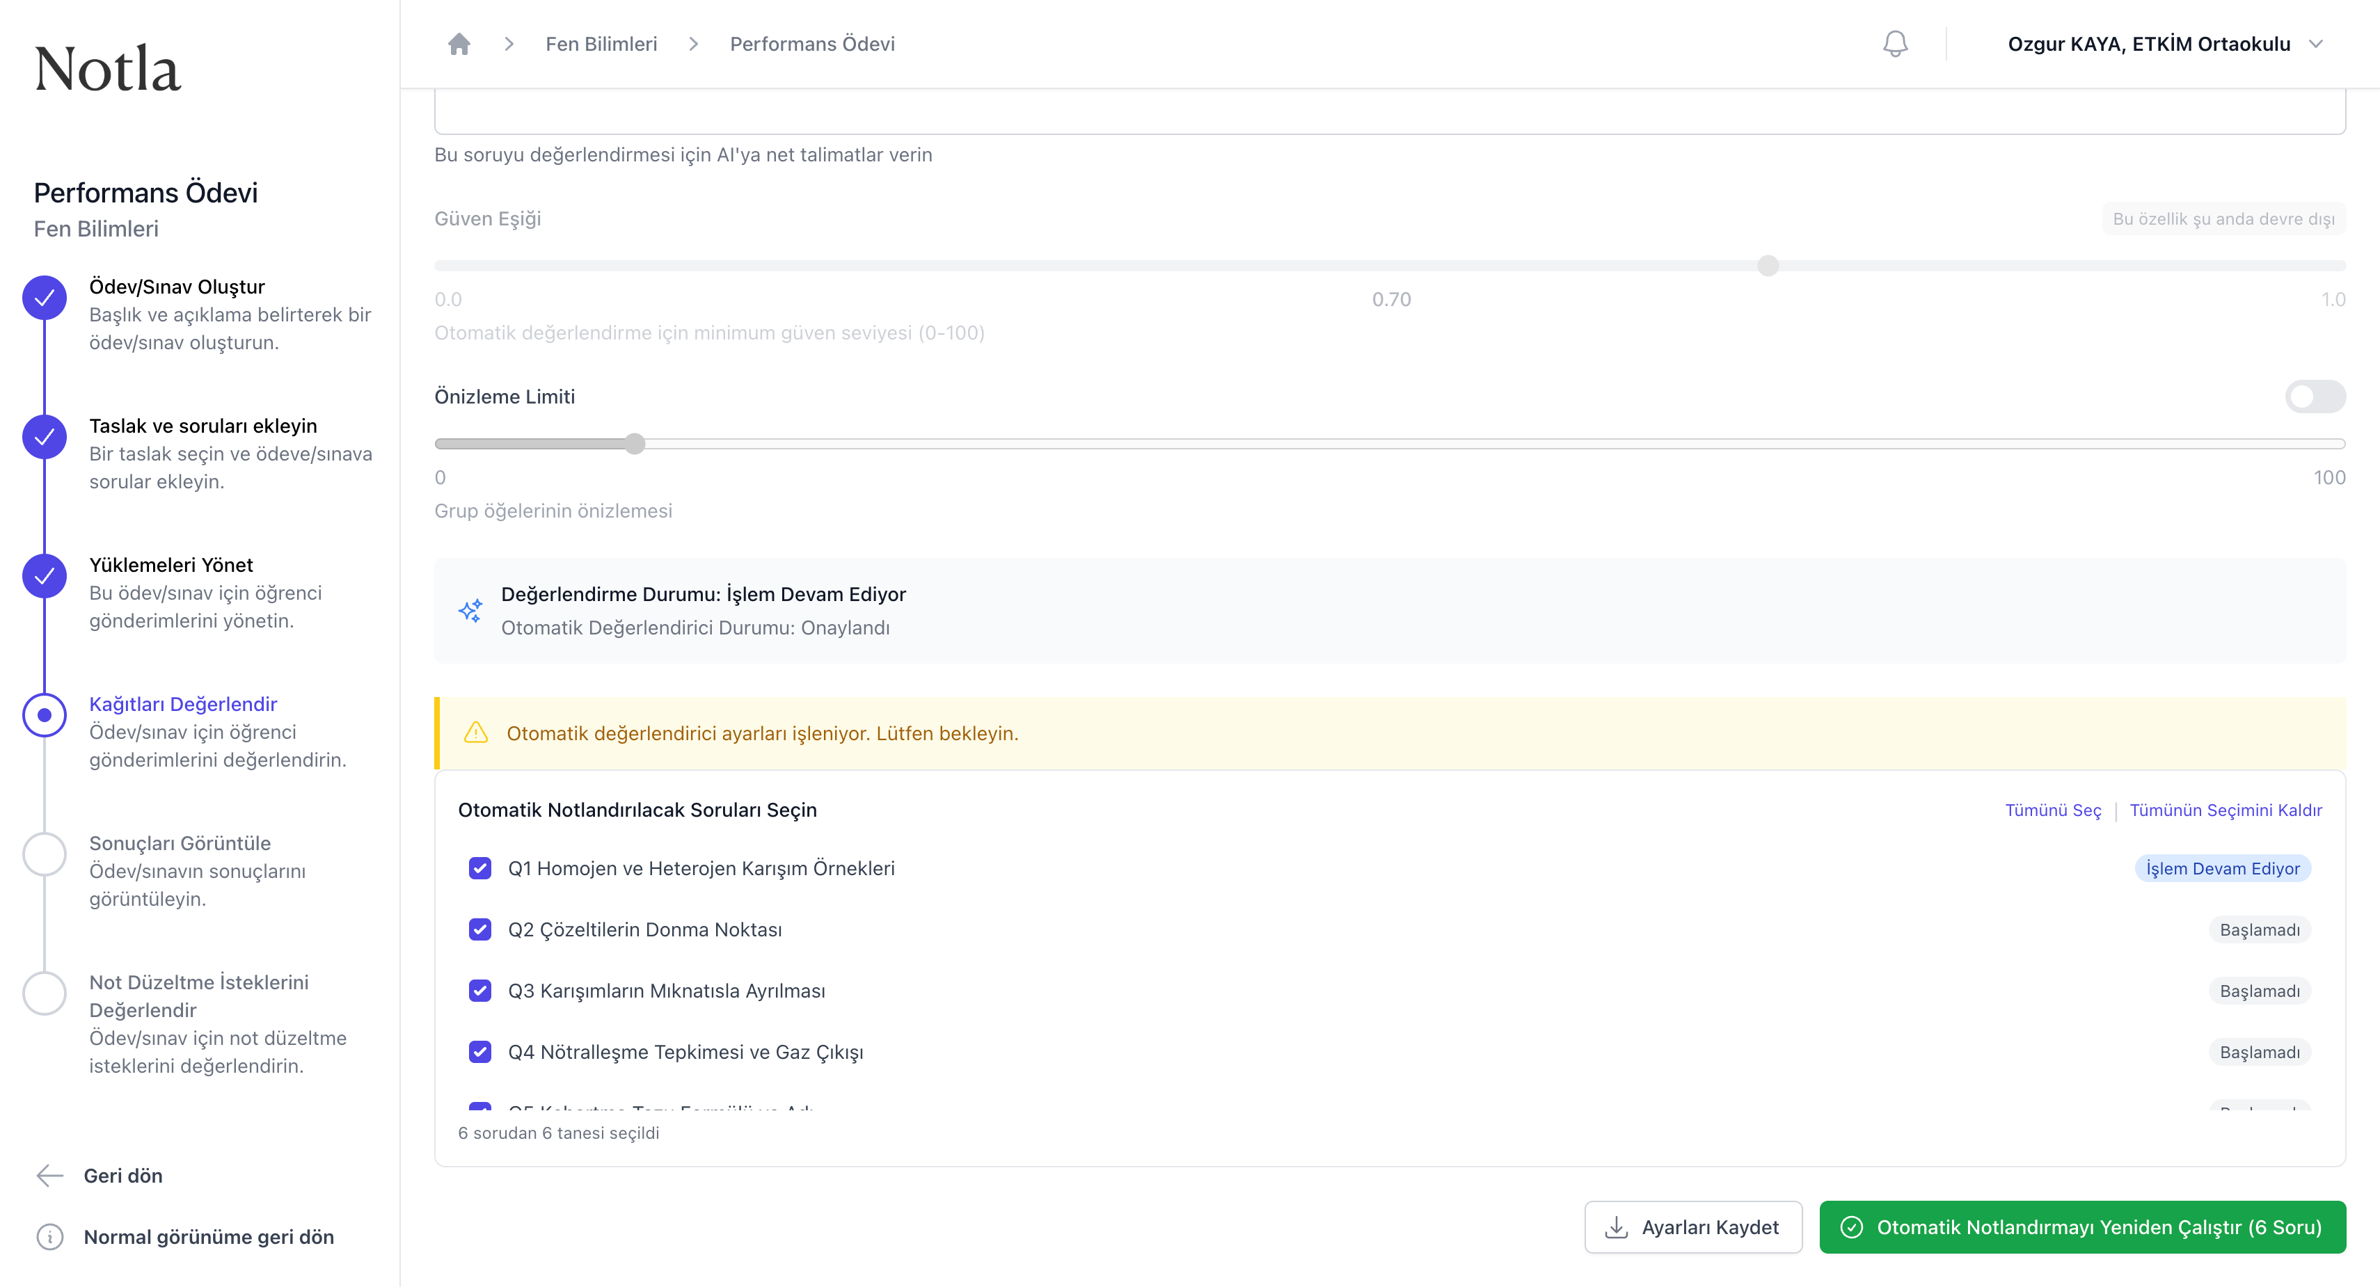Click Tümünün Seçimini Kaldır link
The image size is (2380, 1287).
tap(2226, 810)
